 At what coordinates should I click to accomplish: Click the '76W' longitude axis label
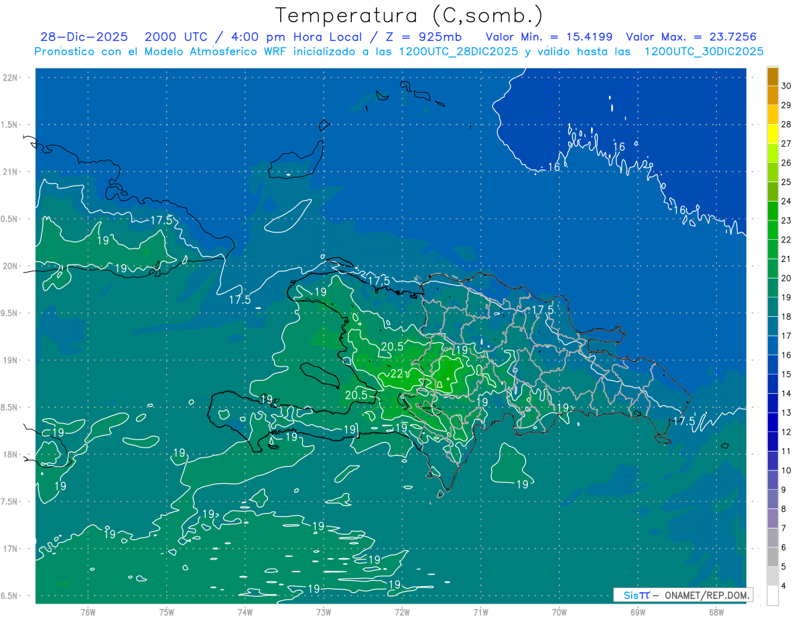[x=88, y=612]
